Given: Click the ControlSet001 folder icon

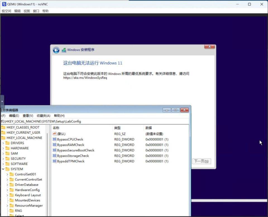Looking at the screenshot, I should [x=12, y=174].
